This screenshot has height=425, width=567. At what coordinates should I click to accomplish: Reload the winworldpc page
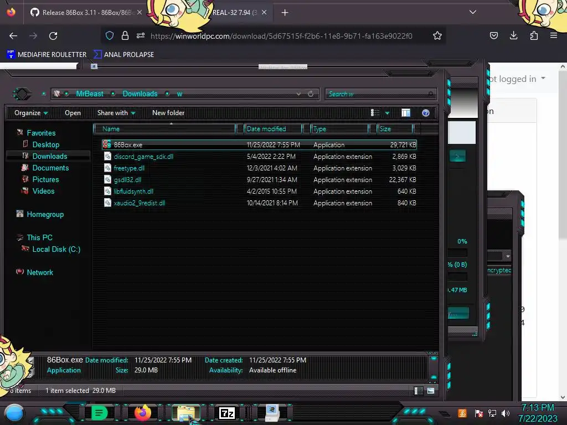53,36
